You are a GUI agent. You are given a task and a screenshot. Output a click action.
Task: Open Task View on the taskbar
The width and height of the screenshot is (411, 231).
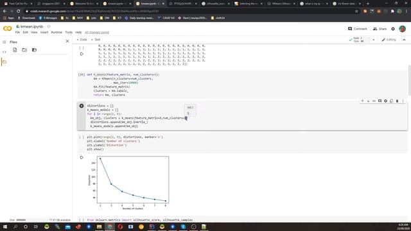36,227
